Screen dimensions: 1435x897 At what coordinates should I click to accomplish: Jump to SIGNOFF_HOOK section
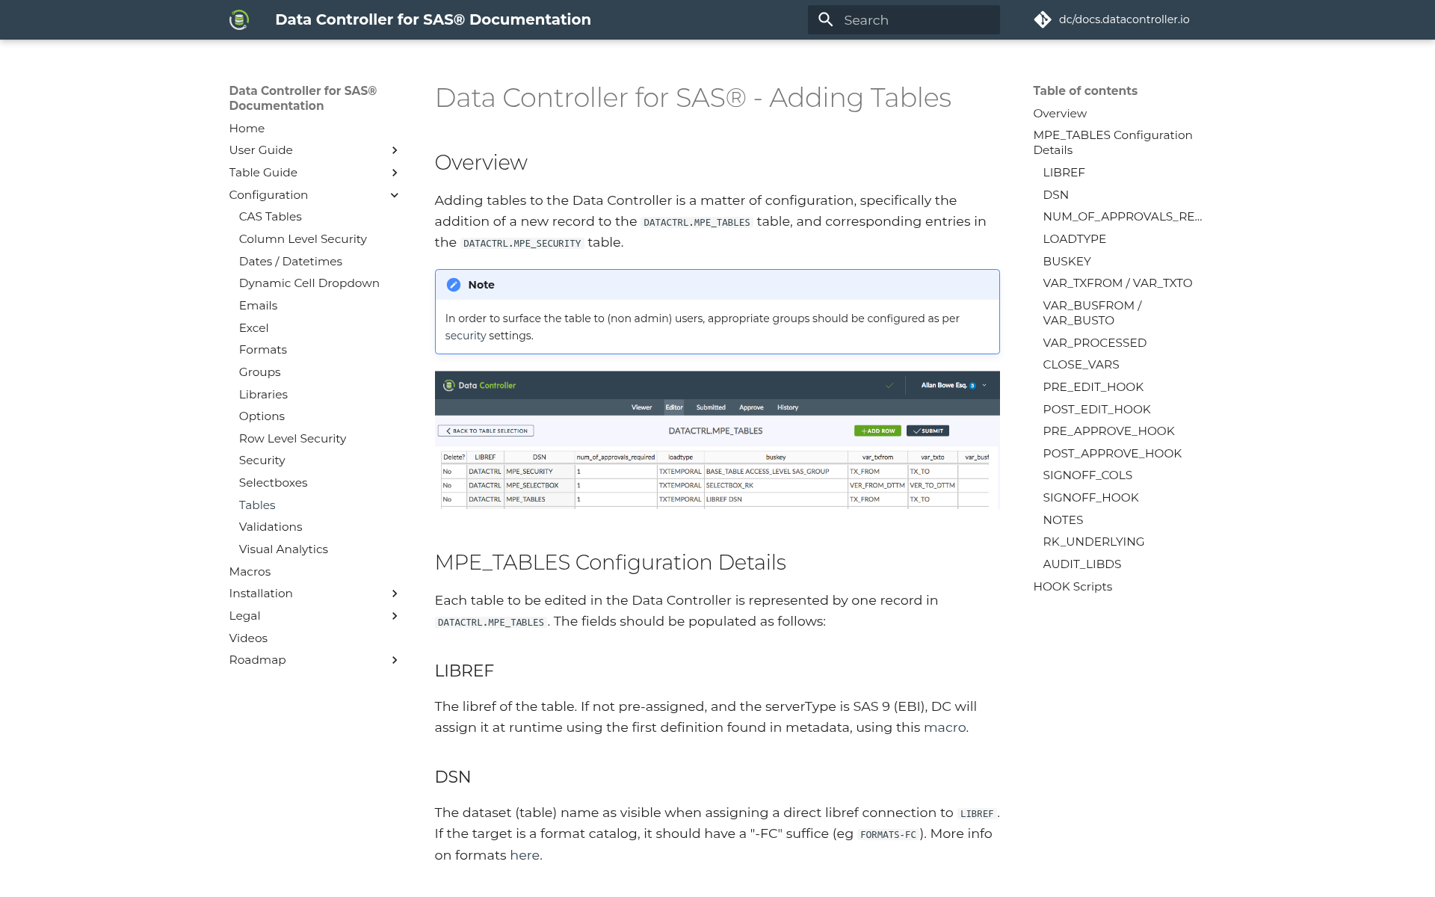click(1090, 498)
